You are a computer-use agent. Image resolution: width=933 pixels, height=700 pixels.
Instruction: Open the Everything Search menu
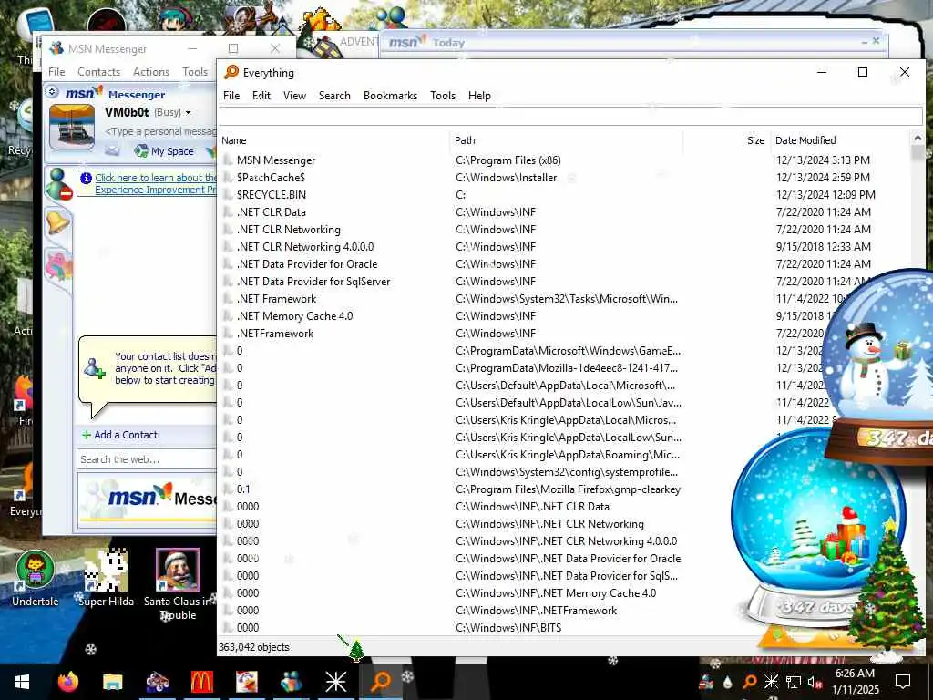[334, 95]
